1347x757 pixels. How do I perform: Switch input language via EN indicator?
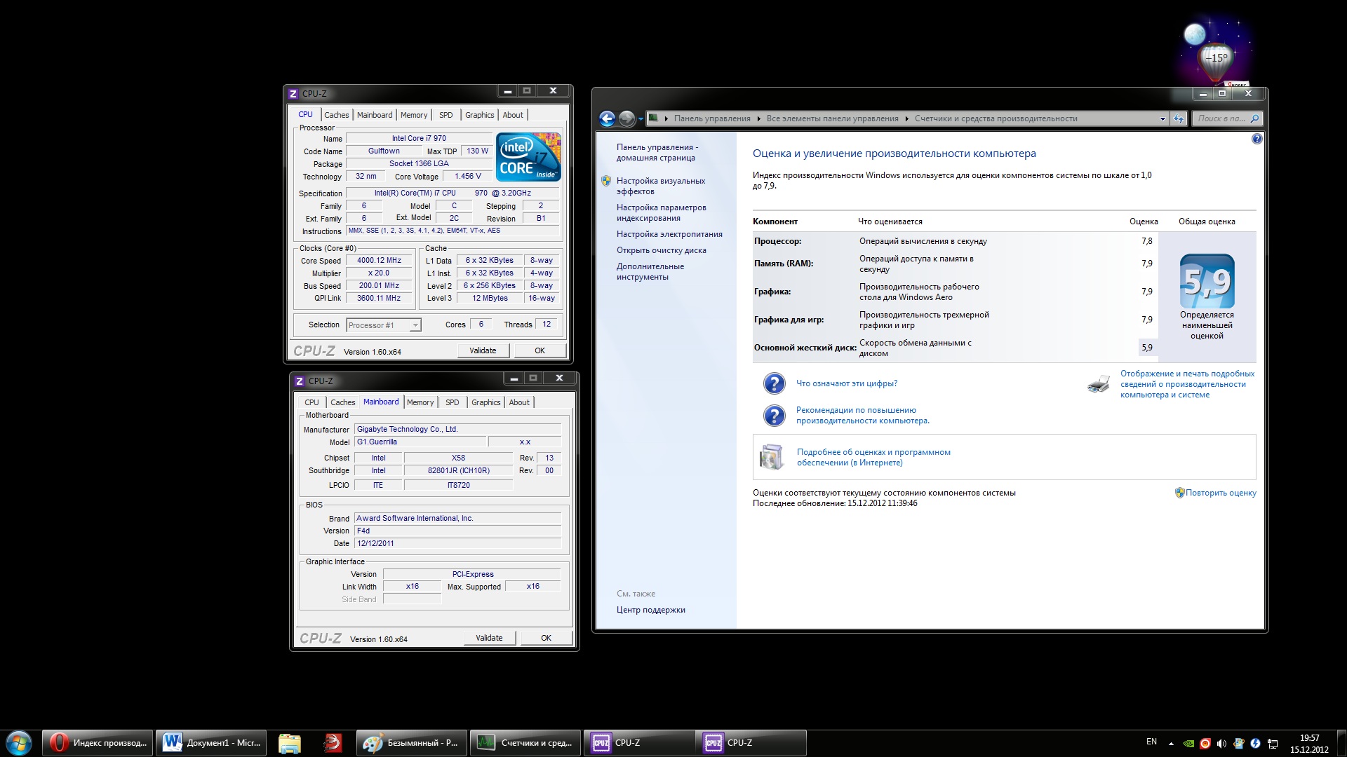coord(1151,742)
